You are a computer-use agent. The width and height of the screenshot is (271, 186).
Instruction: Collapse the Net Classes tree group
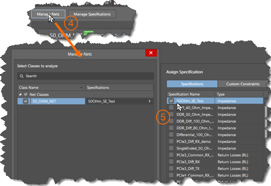[x=20, y=94]
